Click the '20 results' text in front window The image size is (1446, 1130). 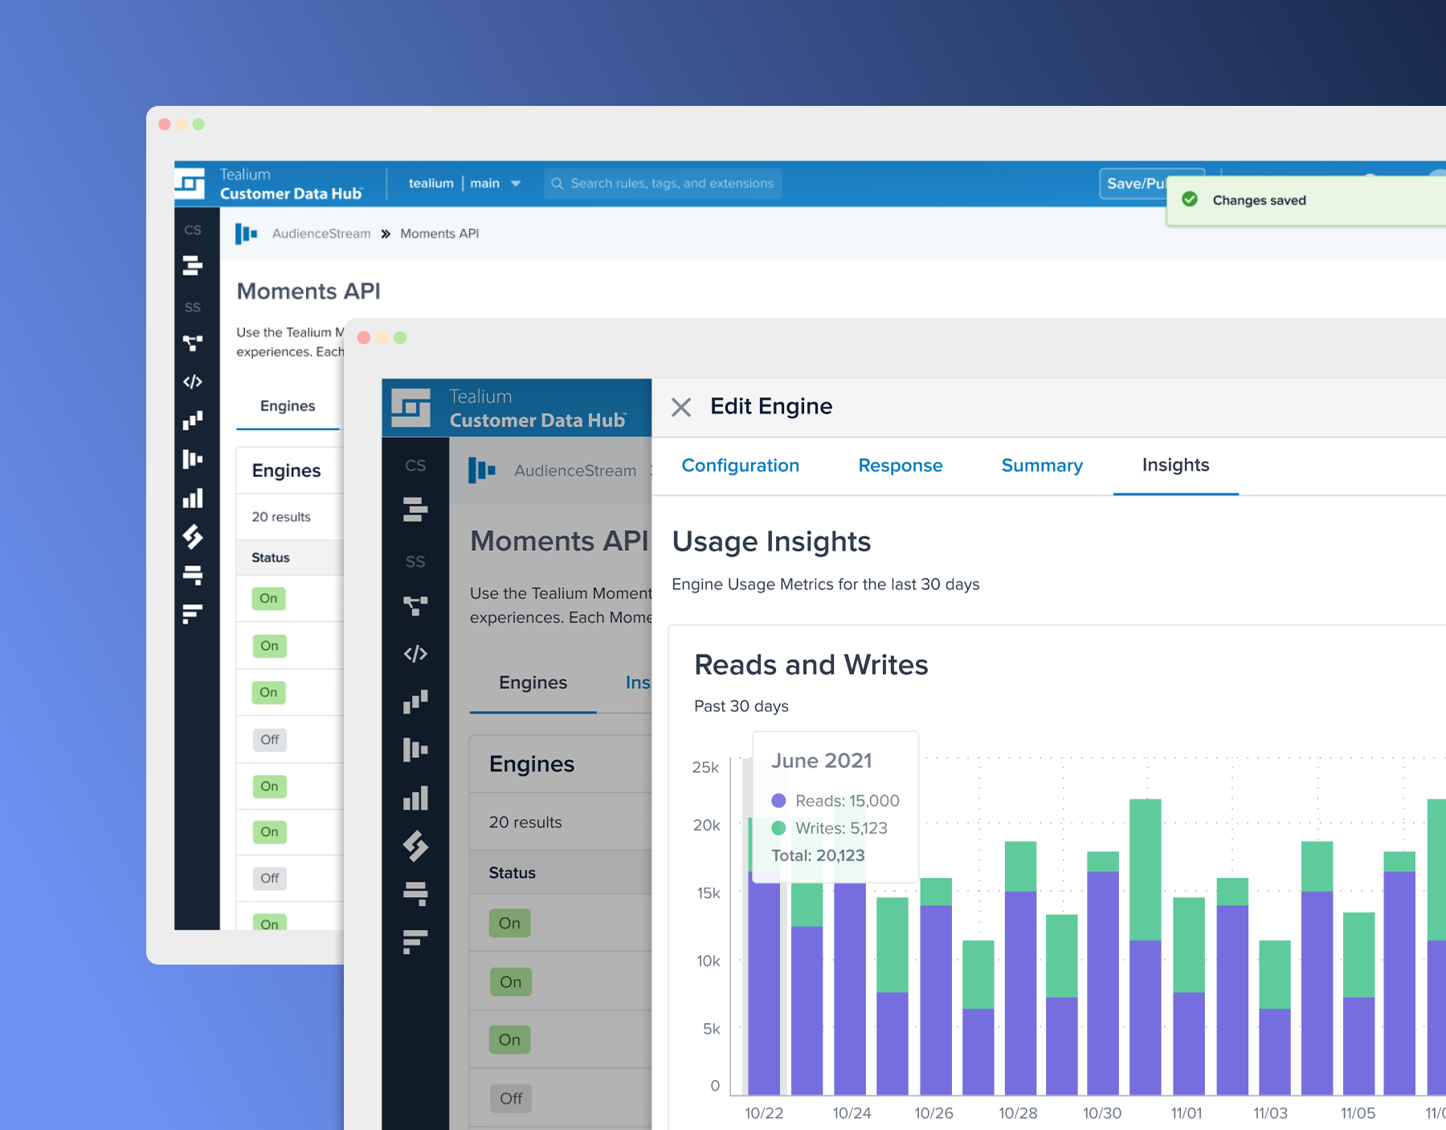click(x=525, y=822)
